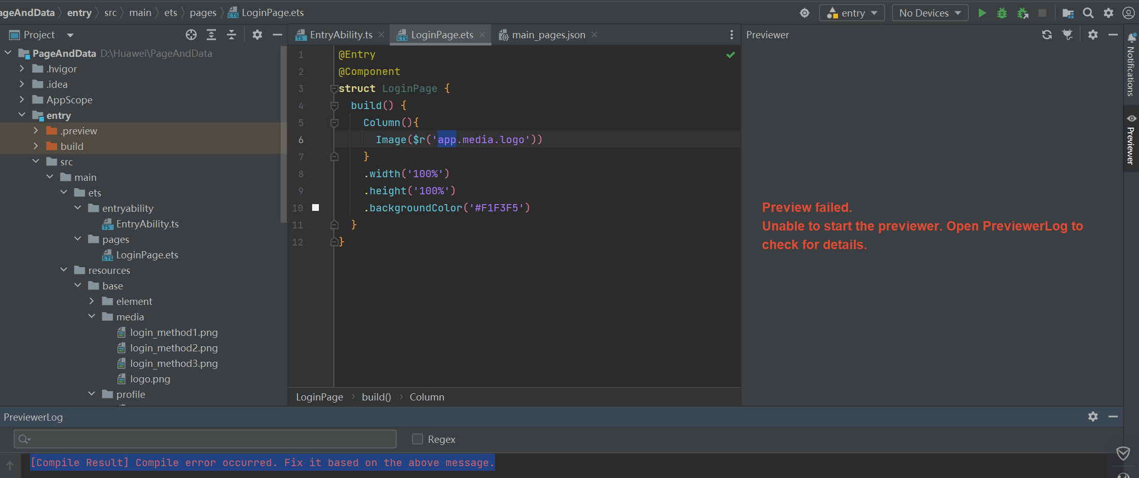Click the Project tree vertical scrollbar
This screenshot has width=1139, height=478.
pyautogui.click(x=283, y=134)
